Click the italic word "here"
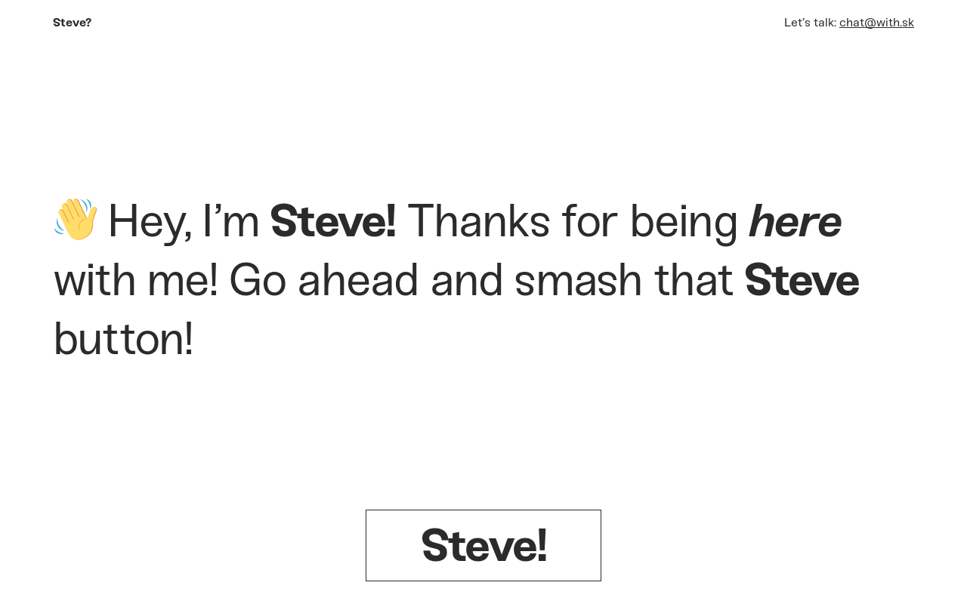Image resolution: width=967 pixels, height=604 pixels. point(795,221)
